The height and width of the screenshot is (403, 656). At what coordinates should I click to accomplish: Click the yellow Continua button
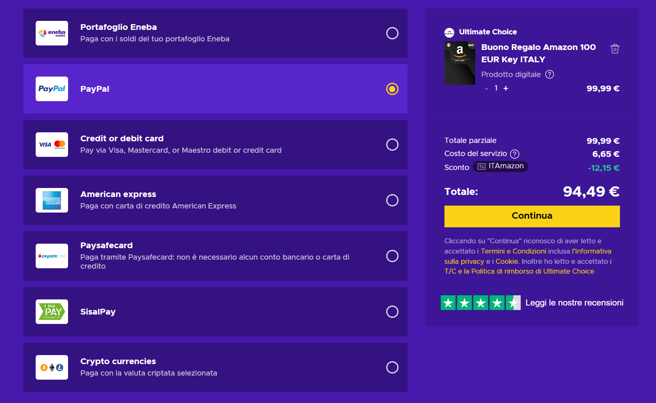click(532, 216)
